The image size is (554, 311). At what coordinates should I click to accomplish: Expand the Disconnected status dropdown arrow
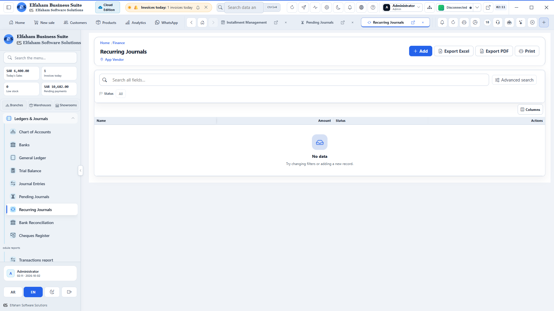point(477,7)
